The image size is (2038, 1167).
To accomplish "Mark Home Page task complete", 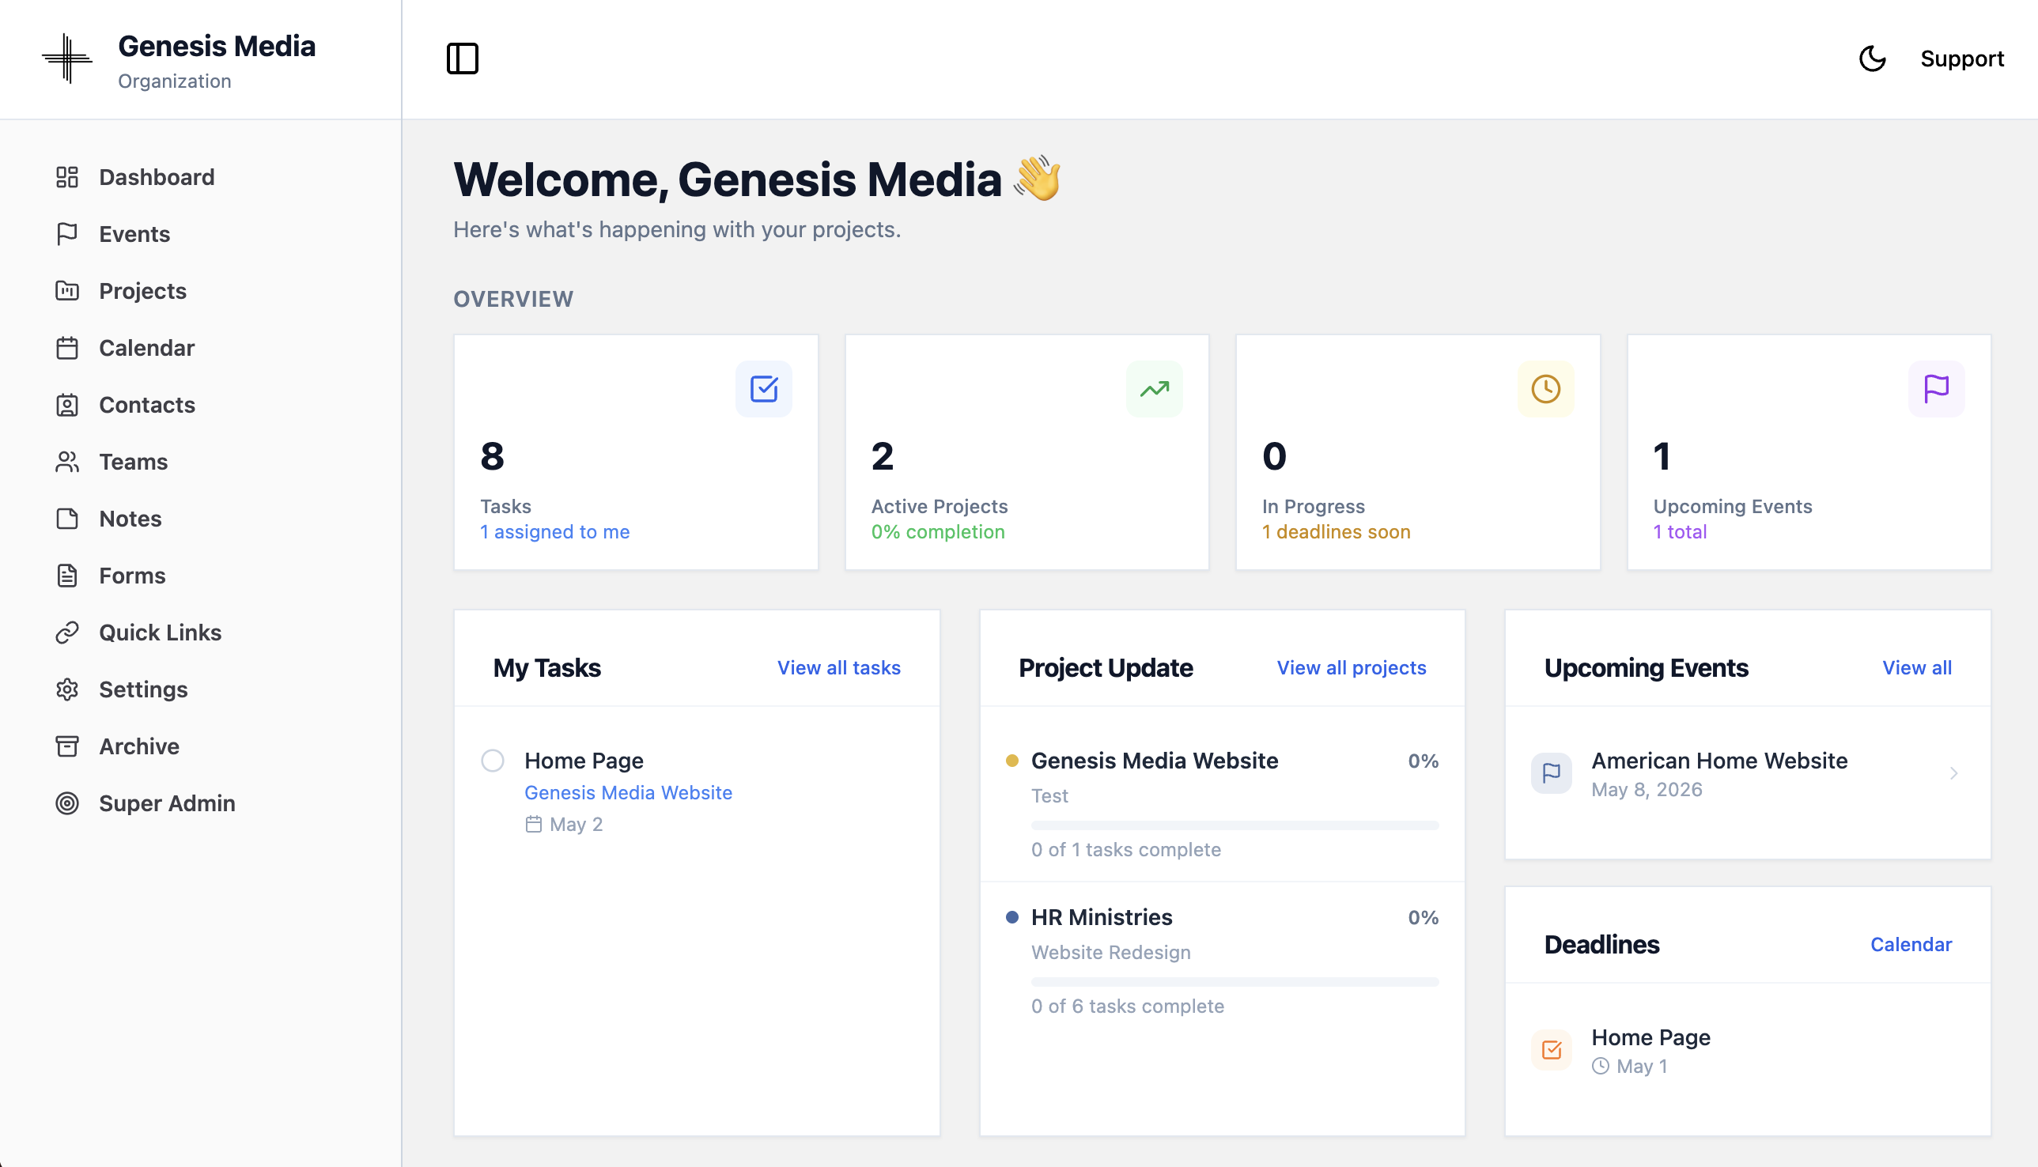I will coord(492,760).
